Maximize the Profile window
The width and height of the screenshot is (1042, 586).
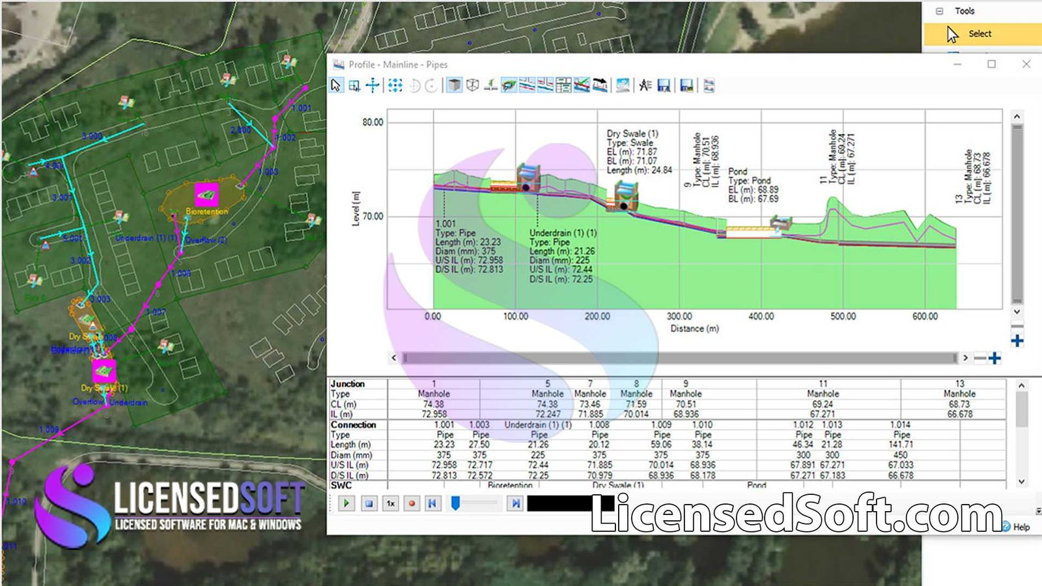991,64
